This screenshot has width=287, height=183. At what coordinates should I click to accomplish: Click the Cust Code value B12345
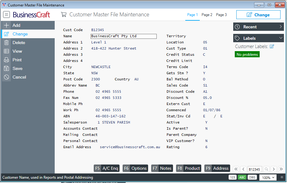[x=97, y=30]
